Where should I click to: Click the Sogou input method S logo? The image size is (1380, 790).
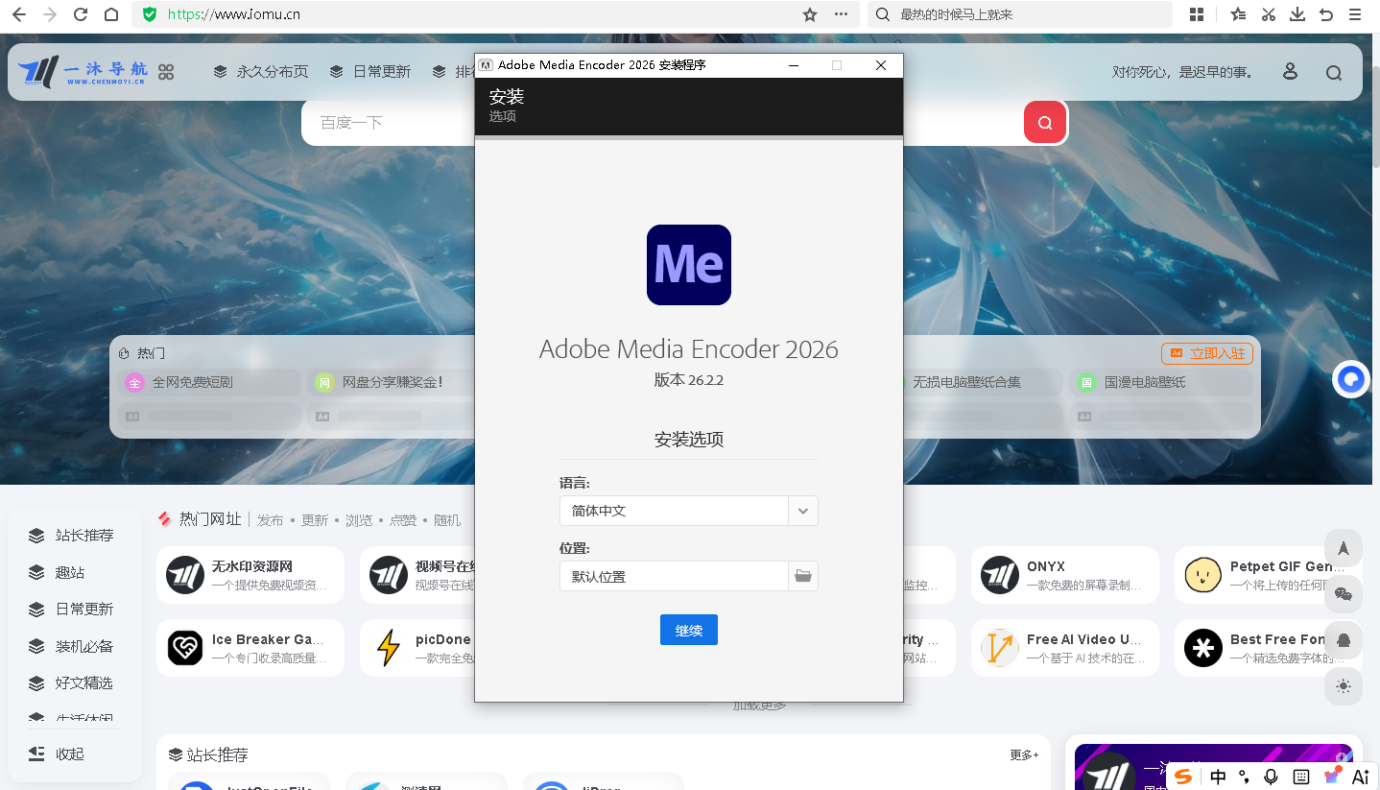pyautogui.click(x=1184, y=777)
